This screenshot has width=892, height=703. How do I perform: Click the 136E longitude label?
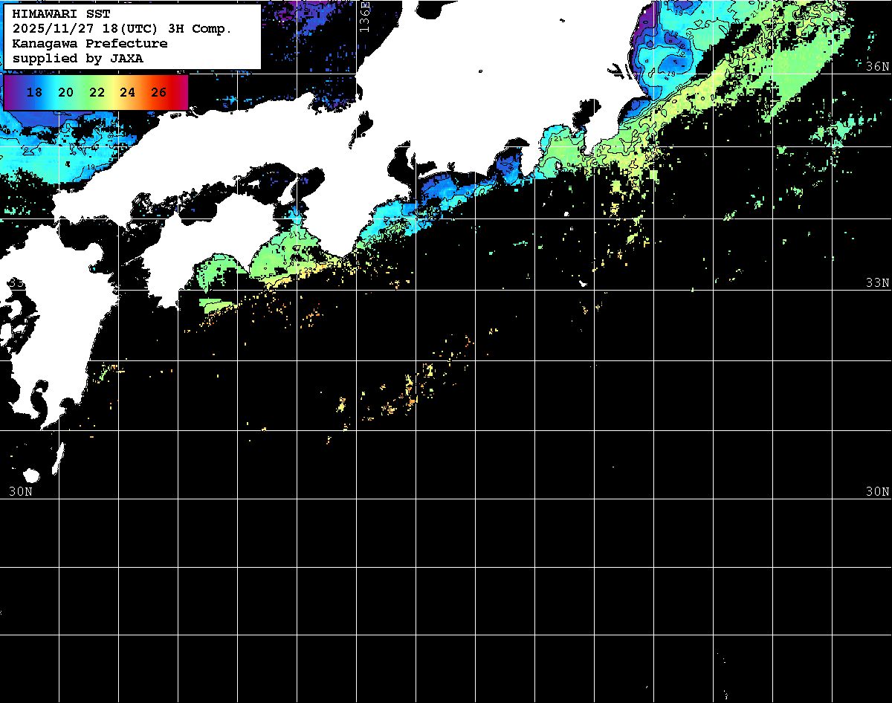pos(364,15)
